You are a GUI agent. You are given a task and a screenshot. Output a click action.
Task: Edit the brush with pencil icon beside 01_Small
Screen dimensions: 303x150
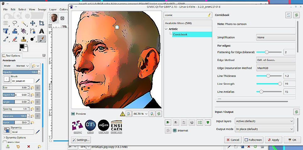pyautogui.click(x=37, y=81)
